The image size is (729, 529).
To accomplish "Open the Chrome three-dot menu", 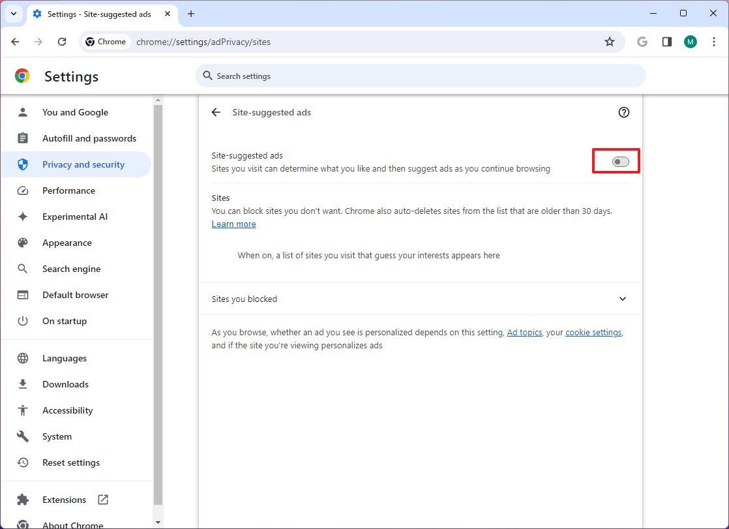I will (713, 42).
